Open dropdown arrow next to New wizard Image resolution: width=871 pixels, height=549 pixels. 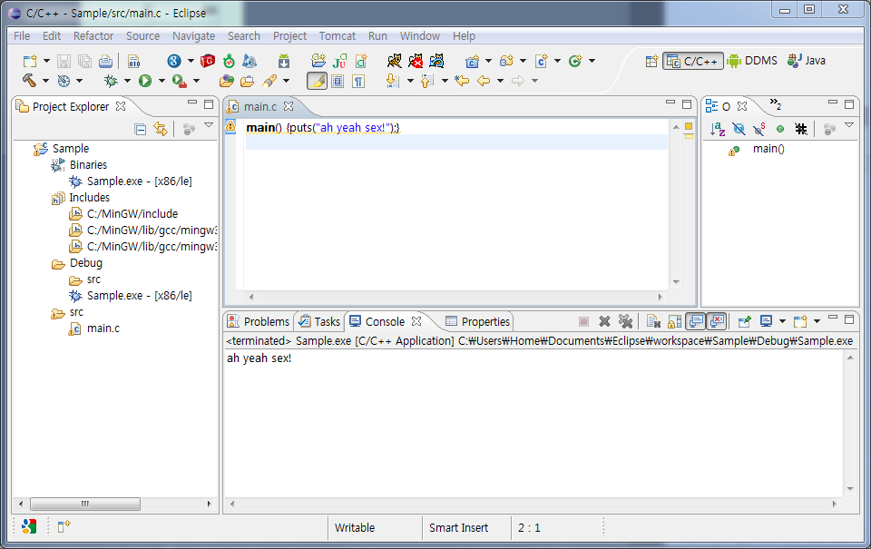(46, 61)
